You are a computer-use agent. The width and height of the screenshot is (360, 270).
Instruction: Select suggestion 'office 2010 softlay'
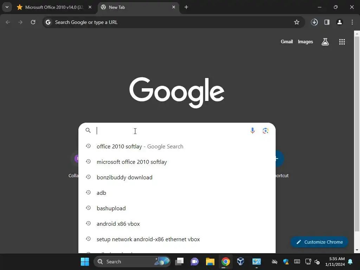[x=177, y=147]
